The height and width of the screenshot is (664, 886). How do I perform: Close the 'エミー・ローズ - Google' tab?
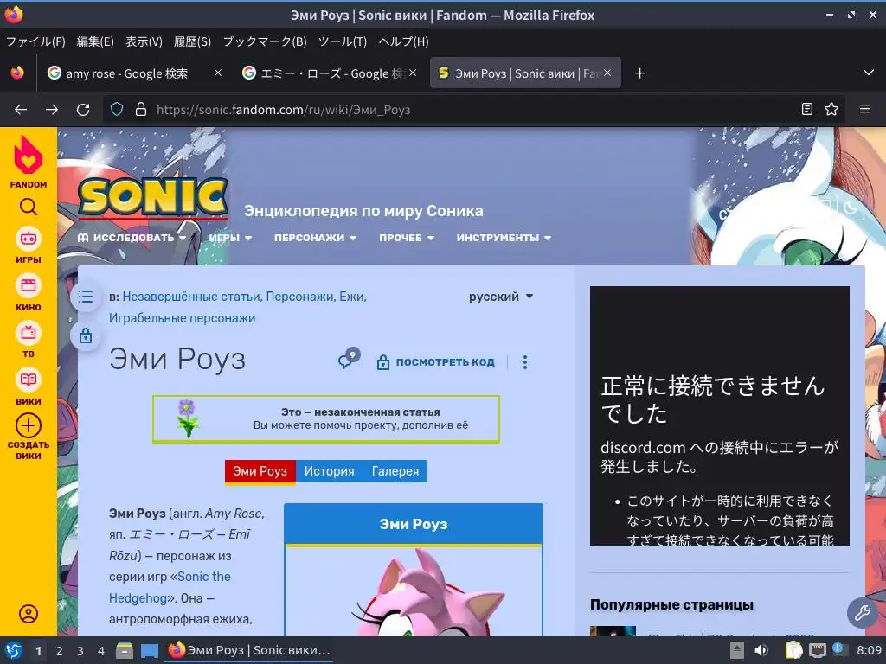(413, 73)
